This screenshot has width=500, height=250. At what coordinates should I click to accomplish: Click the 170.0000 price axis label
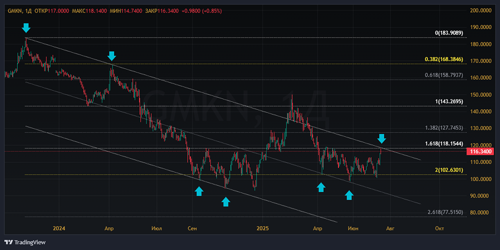(x=480, y=61)
